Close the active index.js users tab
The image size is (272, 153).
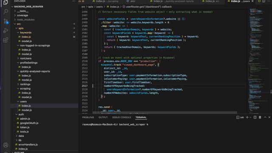pos(252,1)
